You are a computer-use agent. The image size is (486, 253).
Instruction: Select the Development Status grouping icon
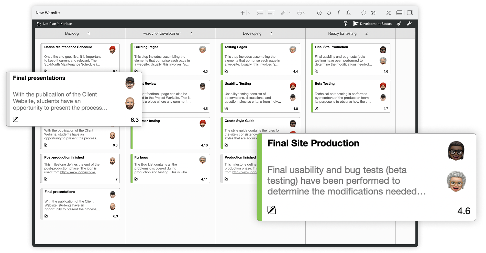point(356,23)
